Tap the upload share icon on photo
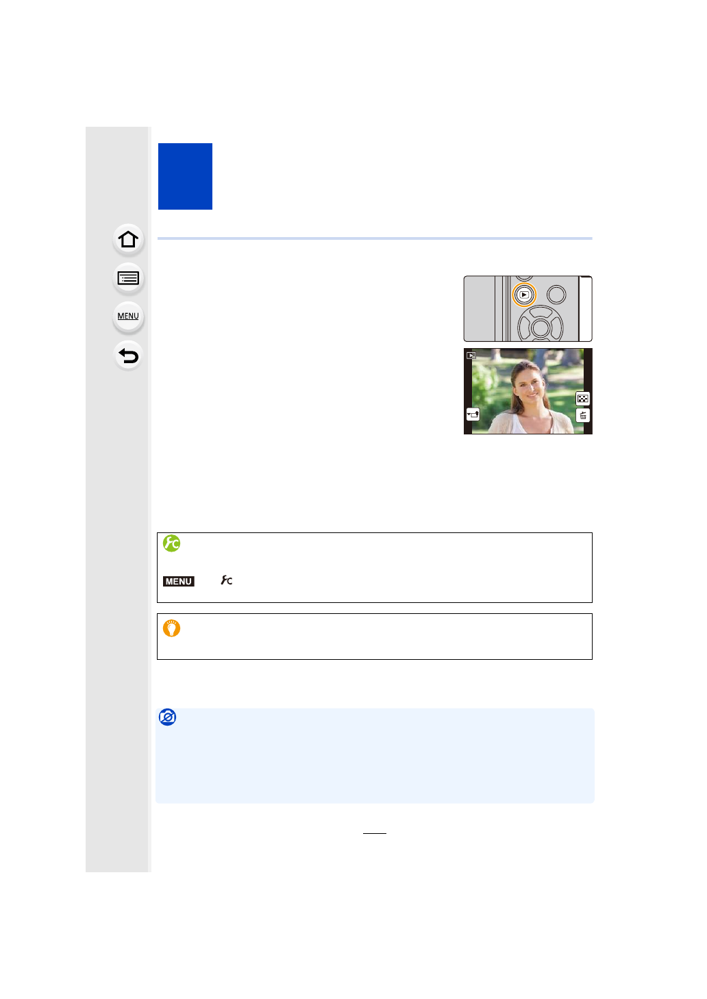The width and height of the screenshot is (707, 999). [473, 415]
